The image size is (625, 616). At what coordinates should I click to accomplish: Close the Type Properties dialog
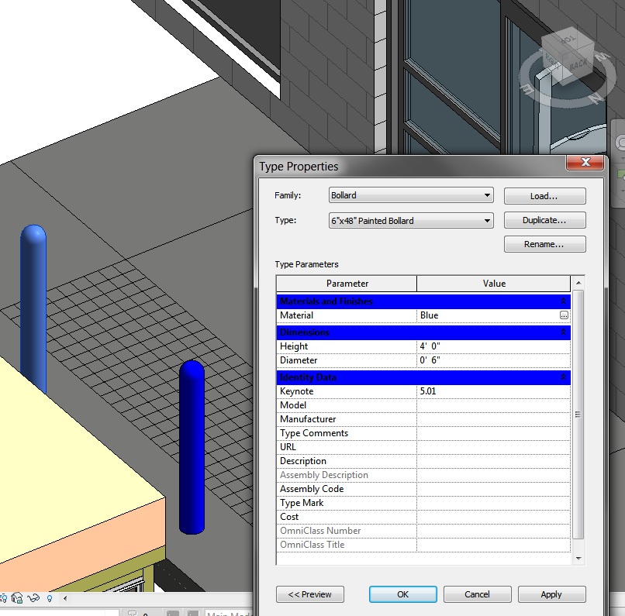[x=585, y=162]
